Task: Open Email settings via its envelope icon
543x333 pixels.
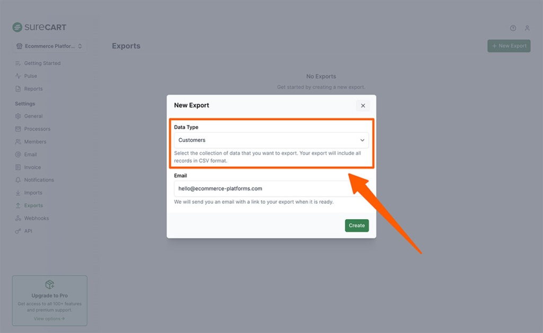Action: pos(19,154)
